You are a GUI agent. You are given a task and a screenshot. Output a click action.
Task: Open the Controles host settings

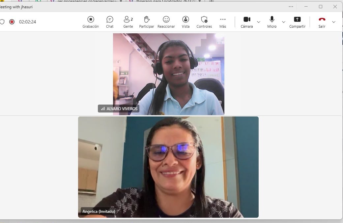coord(204,22)
